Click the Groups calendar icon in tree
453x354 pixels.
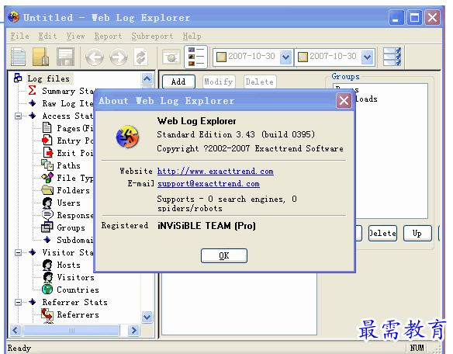47,227
